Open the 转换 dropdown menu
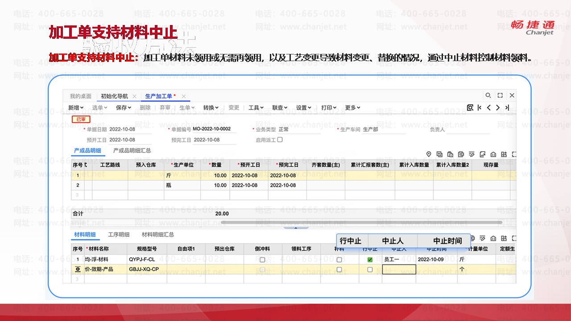Viewport: 571px width, 321px height. coord(211,107)
